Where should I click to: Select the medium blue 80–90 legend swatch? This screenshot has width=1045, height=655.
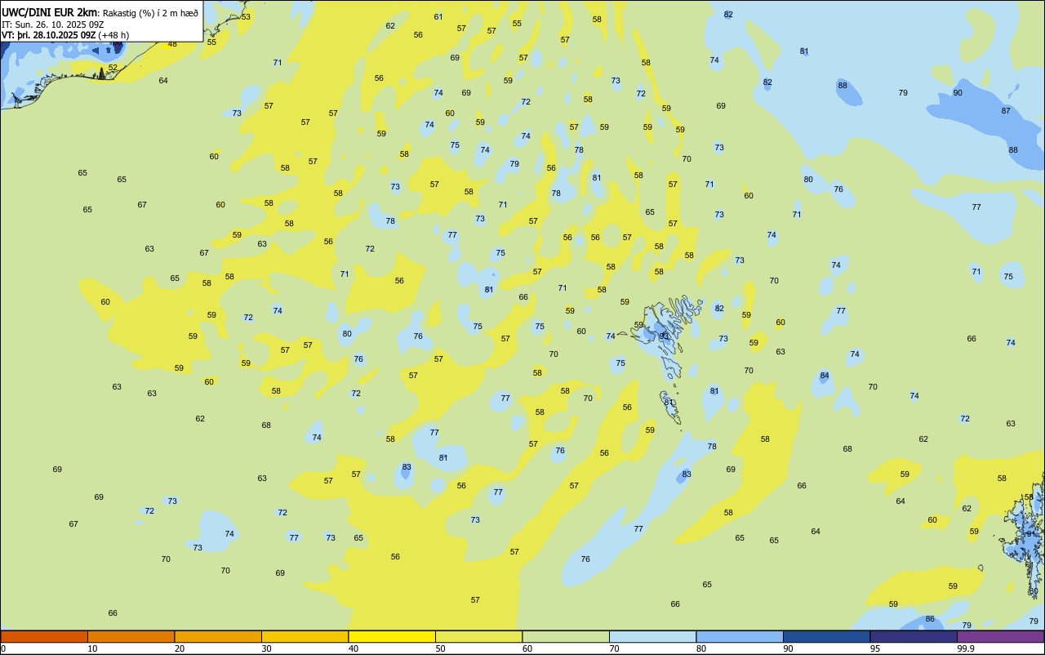coord(740,636)
